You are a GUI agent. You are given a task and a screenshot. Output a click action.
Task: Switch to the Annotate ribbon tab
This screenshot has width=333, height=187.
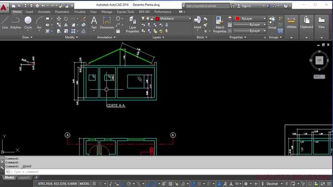pos(44,12)
